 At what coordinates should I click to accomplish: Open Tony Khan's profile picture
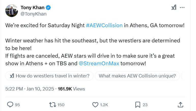coord(12,11)
